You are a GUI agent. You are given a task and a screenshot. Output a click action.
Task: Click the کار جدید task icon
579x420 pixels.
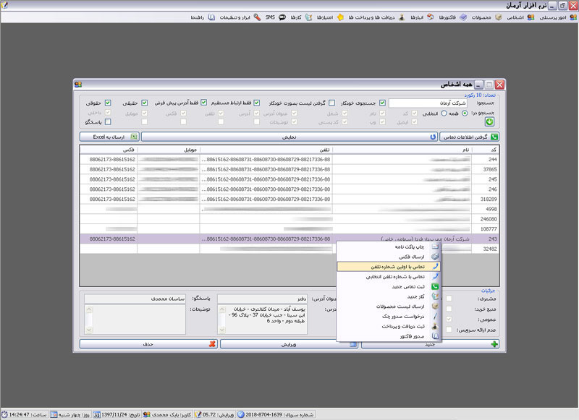436,296
